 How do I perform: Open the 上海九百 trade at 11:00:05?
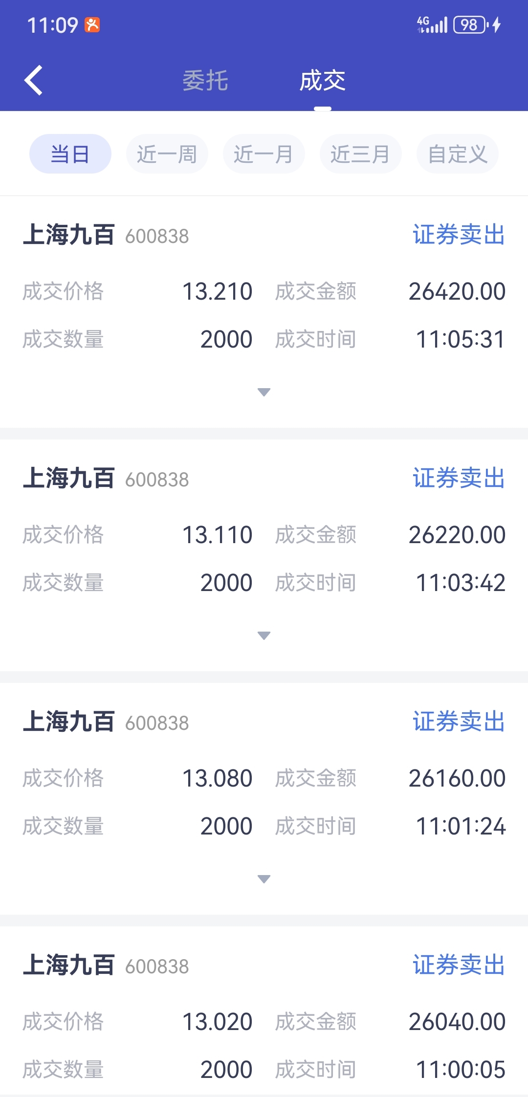click(x=69, y=965)
